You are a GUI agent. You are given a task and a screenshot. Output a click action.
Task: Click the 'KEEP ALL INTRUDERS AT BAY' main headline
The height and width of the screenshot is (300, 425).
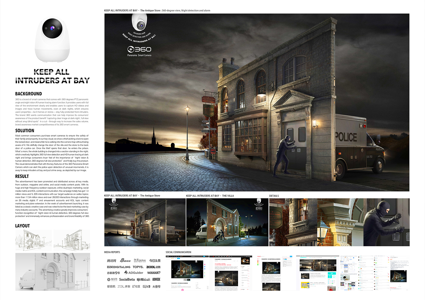[x=52, y=76]
